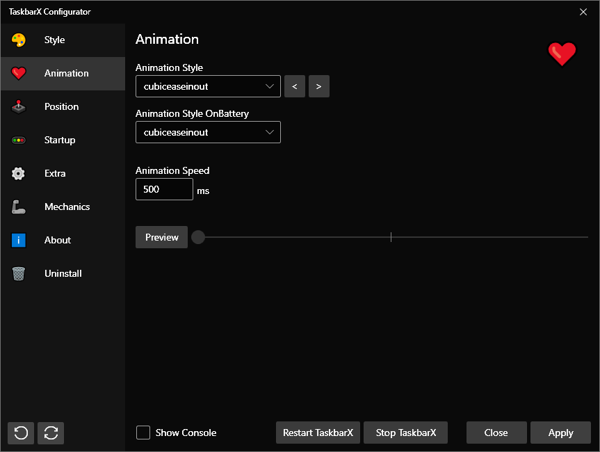Click the counterclockwise reset arrow icon
Image resolution: width=600 pixels, height=452 pixels.
pos(21,433)
